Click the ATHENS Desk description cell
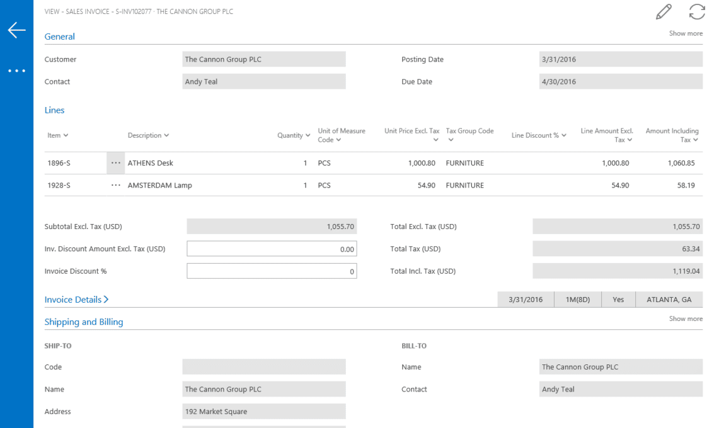The width and height of the screenshot is (714, 428). pos(151,163)
